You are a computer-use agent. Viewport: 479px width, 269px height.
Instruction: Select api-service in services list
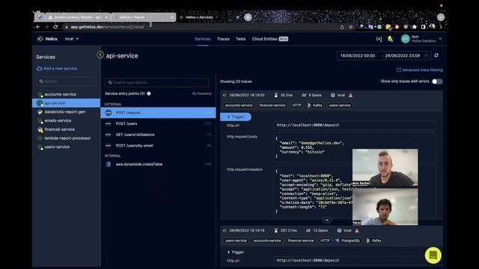(x=67, y=103)
